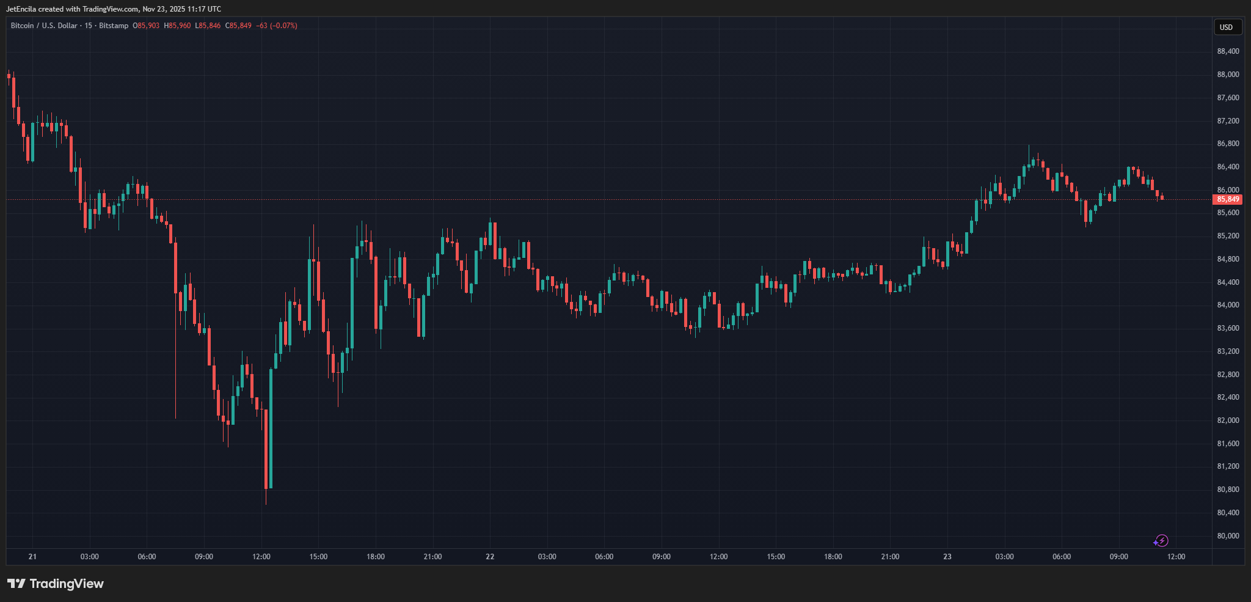Click the low value L85,846
This screenshot has height=602, width=1251.
coord(208,26)
